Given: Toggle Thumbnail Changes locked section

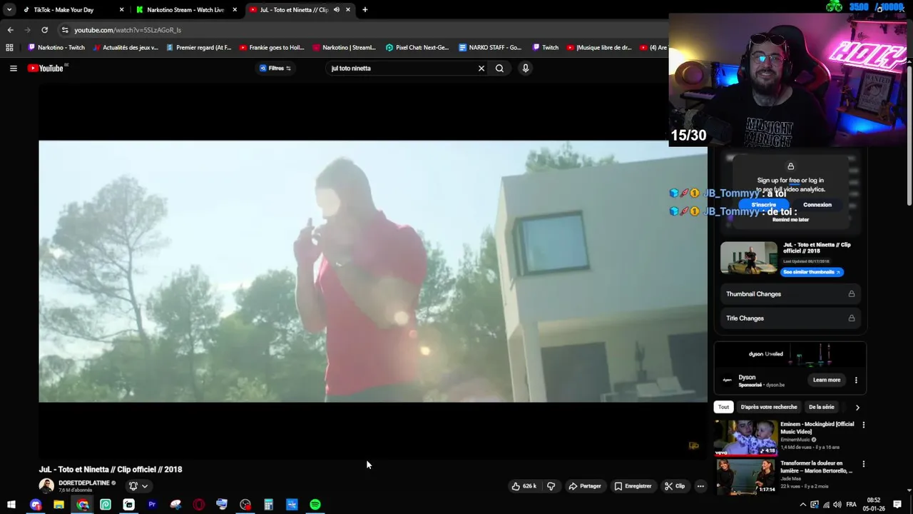Looking at the screenshot, I should (790, 294).
